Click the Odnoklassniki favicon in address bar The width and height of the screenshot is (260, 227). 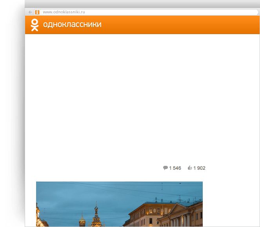[x=37, y=12]
